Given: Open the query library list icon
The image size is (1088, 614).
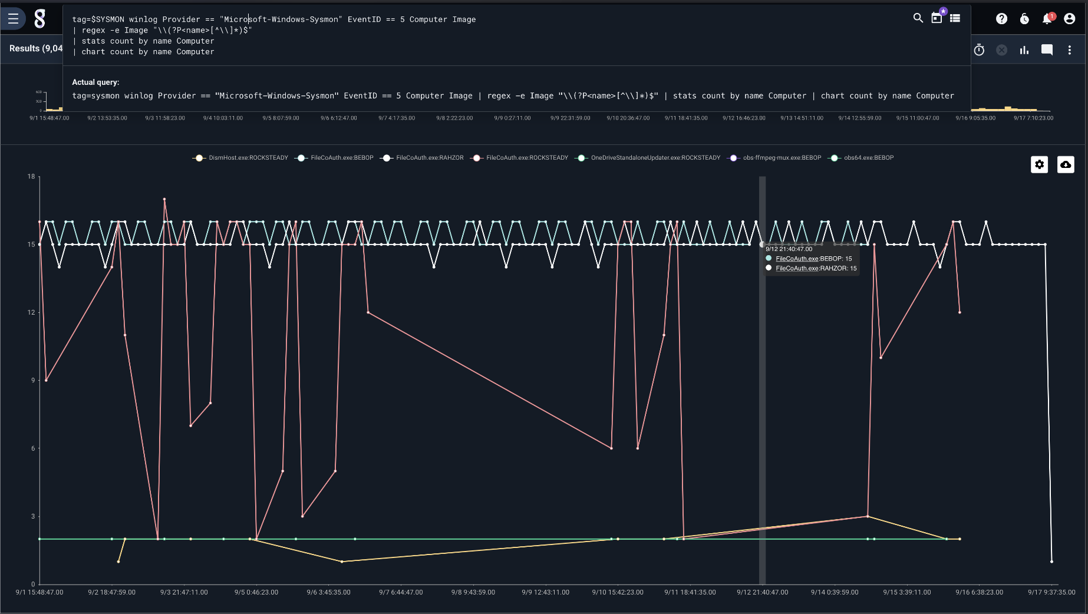Looking at the screenshot, I should (x=955, y=18).
